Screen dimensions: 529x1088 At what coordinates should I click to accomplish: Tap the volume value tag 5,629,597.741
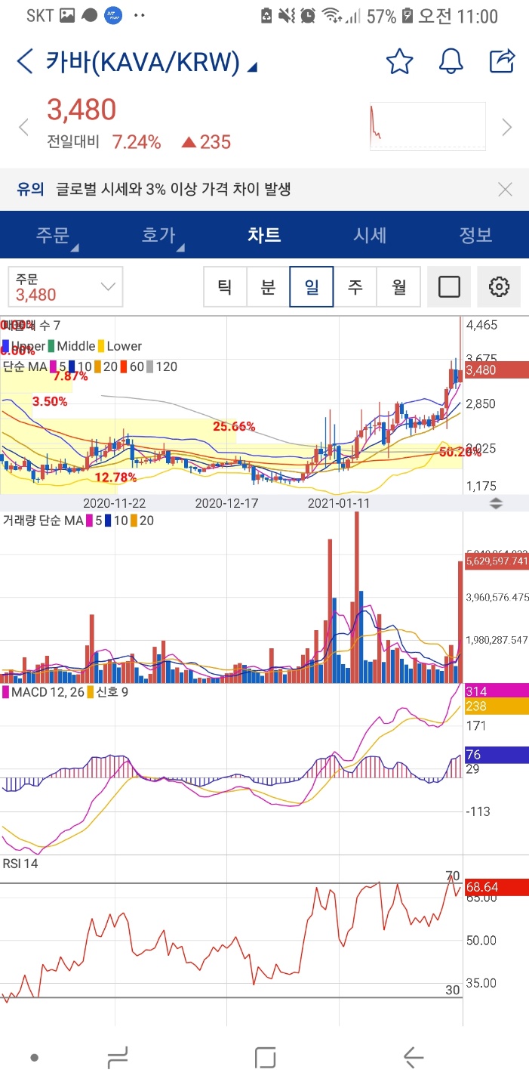pos(496,561)
